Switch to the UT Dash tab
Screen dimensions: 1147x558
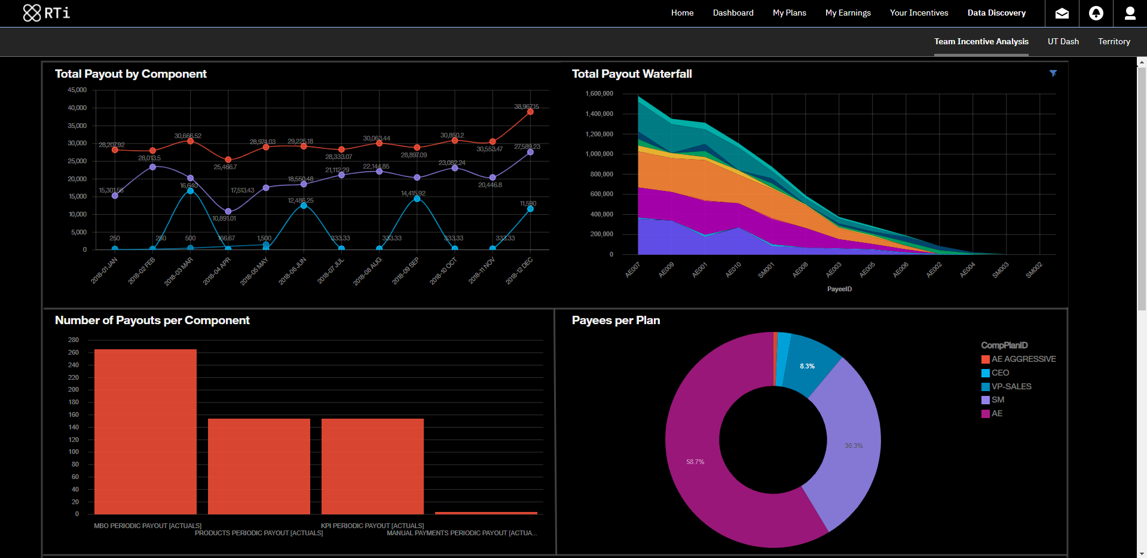click(1063, 41)
